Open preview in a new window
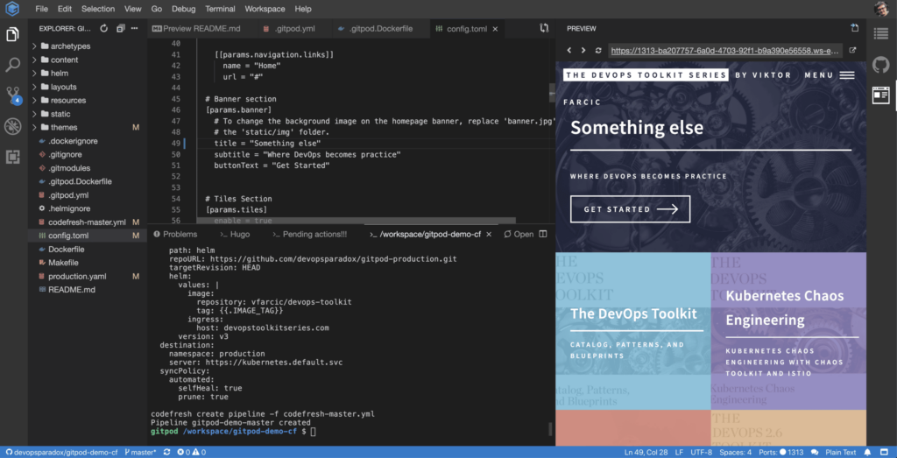Screen dimensions: 897x458 click(852, 50)
